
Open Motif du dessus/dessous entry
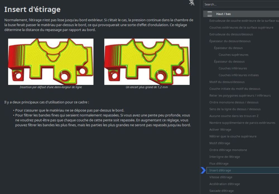tap(227, 82)
